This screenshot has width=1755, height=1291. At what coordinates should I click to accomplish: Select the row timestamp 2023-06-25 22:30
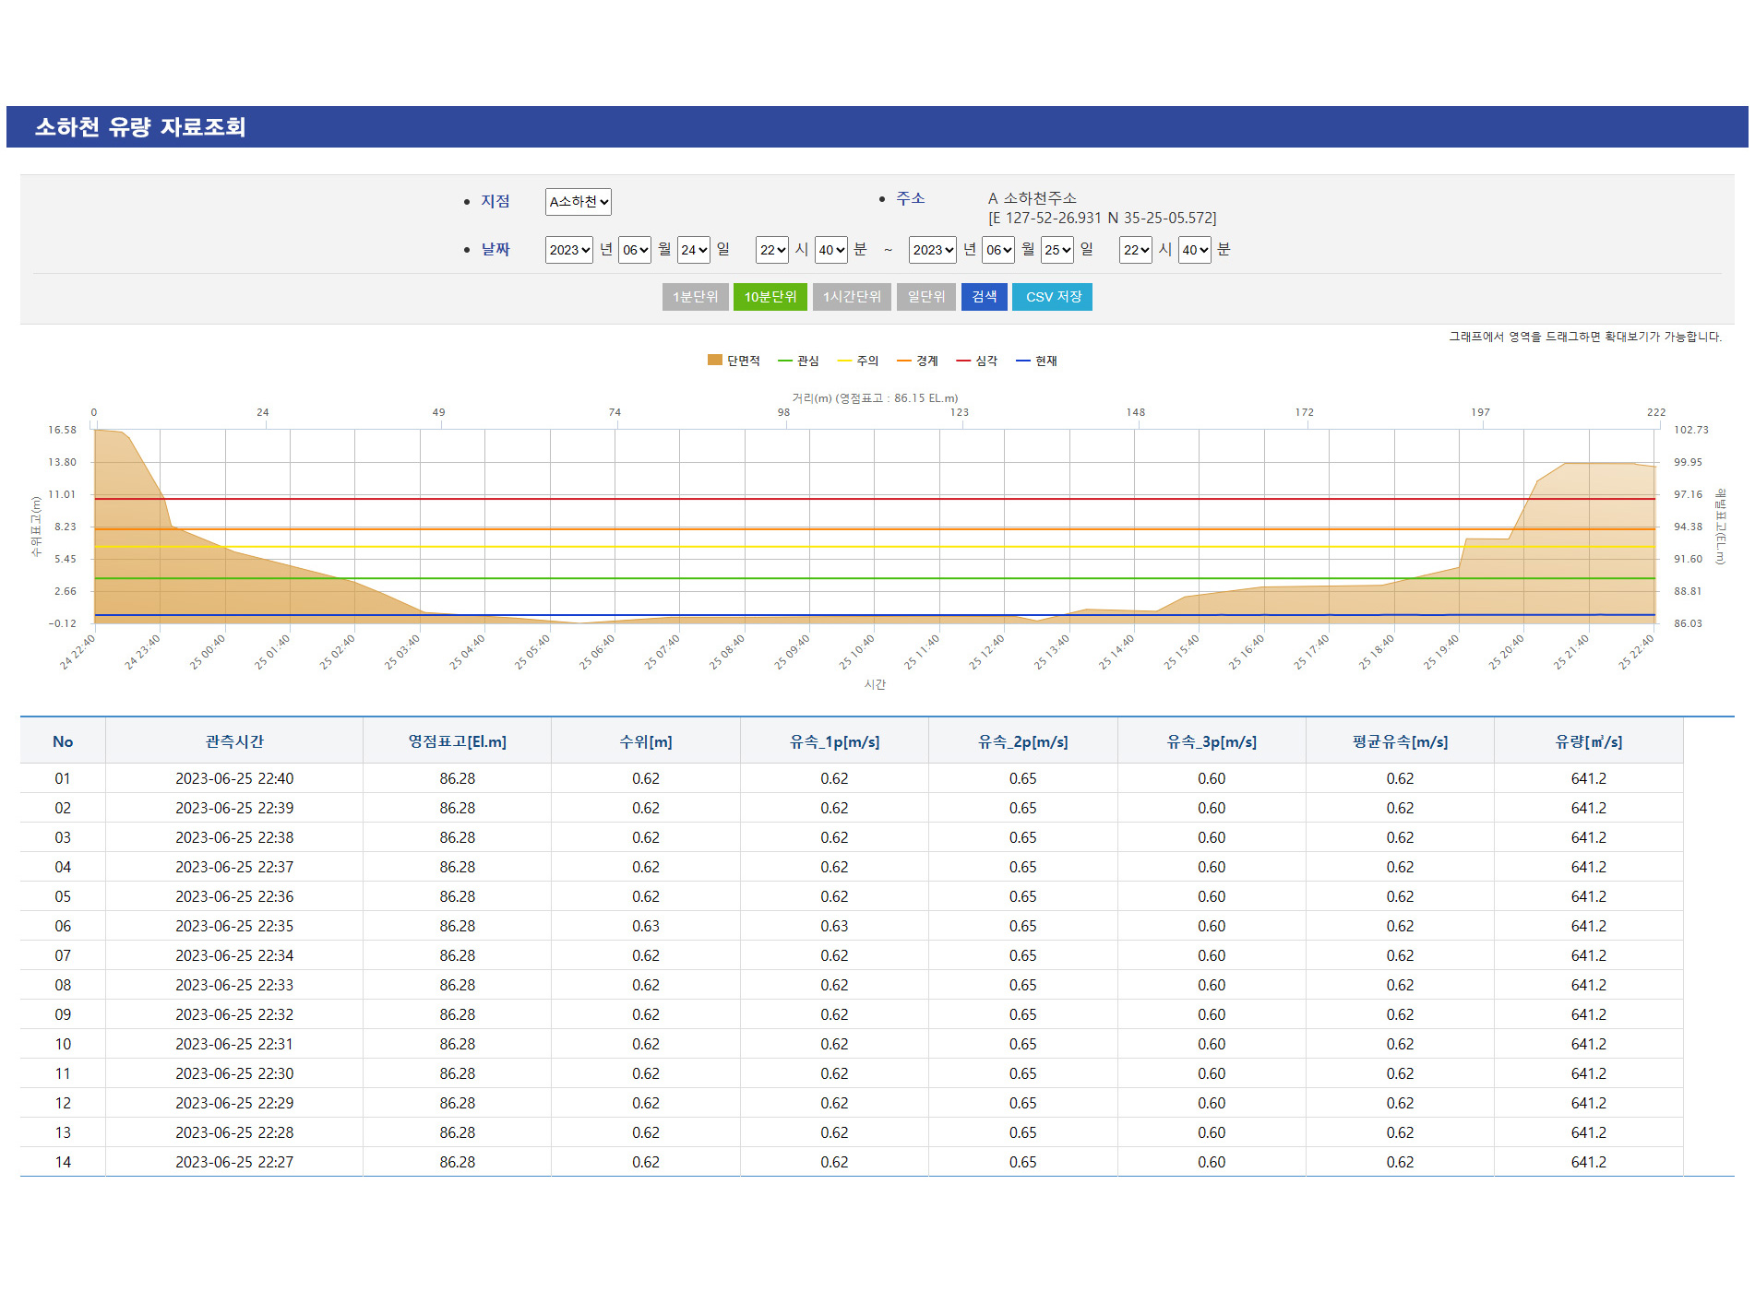[x=234, y=1073]
